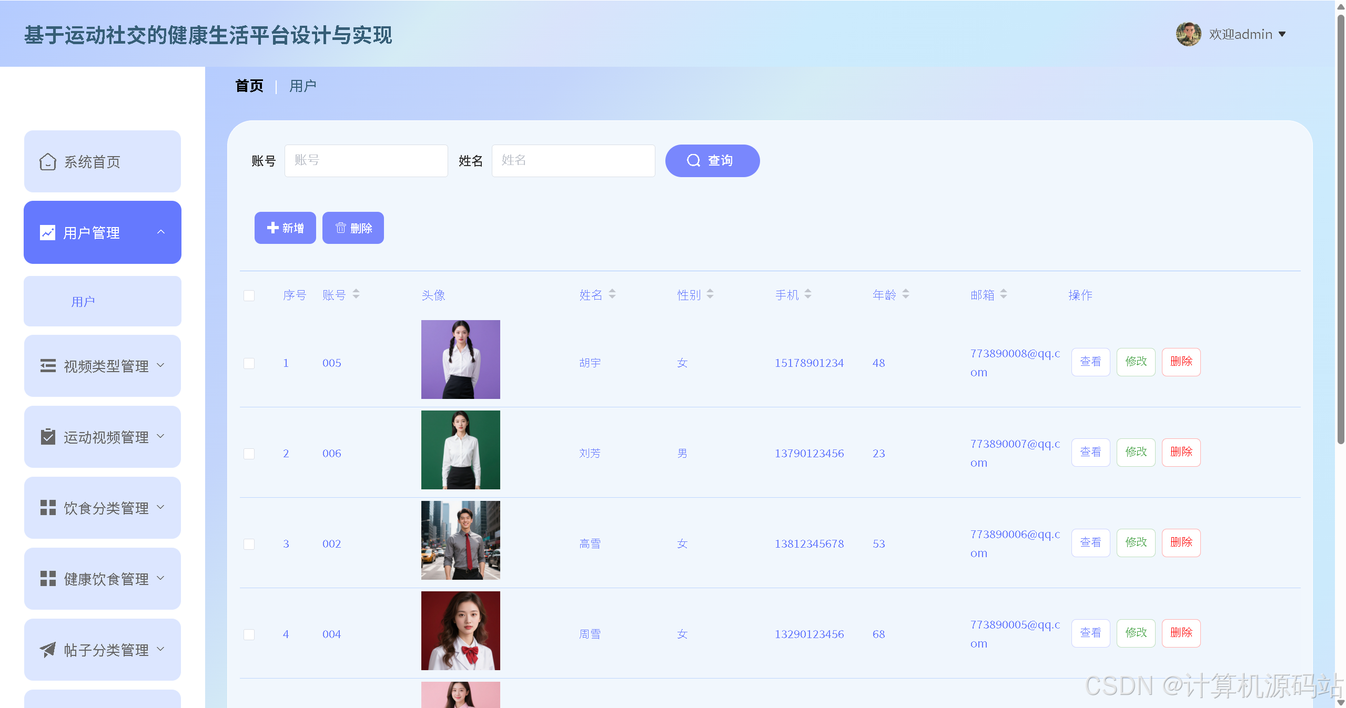Collapse the 用户管理 menu chevron
The image size is (1346, 708).
(161, 232)
